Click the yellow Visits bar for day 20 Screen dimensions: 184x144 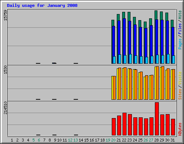[112, 88]
